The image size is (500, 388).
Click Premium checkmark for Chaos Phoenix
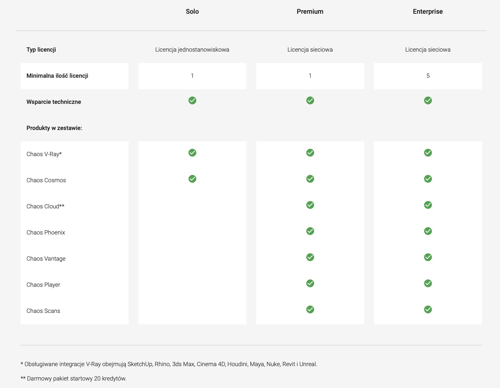point(310,231)
